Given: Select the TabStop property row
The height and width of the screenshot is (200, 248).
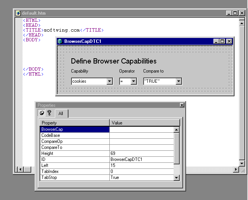Looking at the screenshot, I should point(74,177).
